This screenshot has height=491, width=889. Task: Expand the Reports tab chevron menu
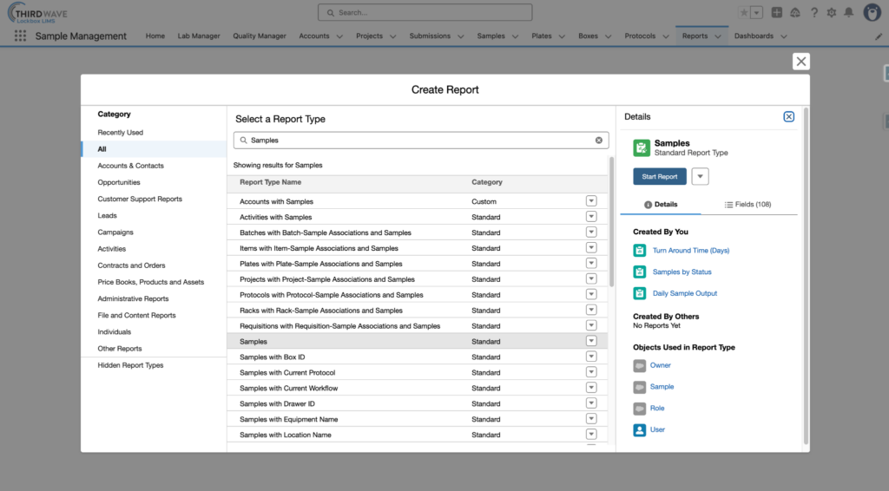pyautogui.click(x=718, y=36)
